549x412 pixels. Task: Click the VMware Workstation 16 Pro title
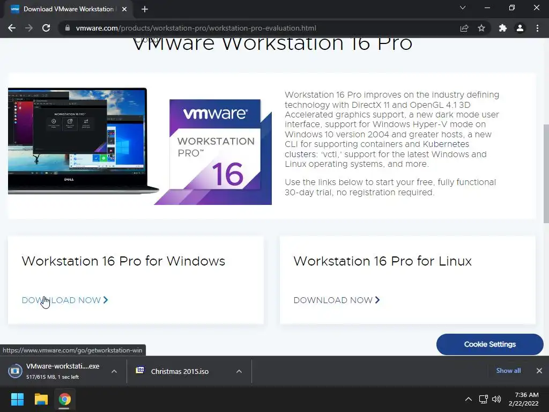pyautogui.click(x=272, y=44)
